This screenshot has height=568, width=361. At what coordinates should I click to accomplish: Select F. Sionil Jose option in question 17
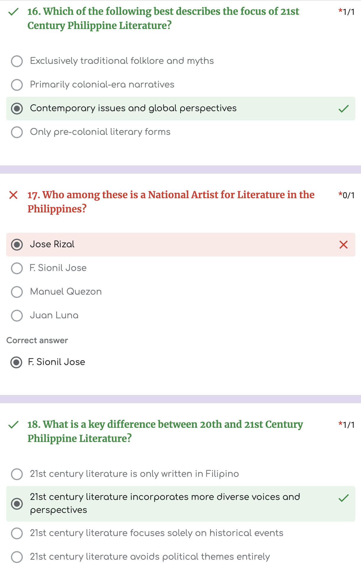pos(17,268)
